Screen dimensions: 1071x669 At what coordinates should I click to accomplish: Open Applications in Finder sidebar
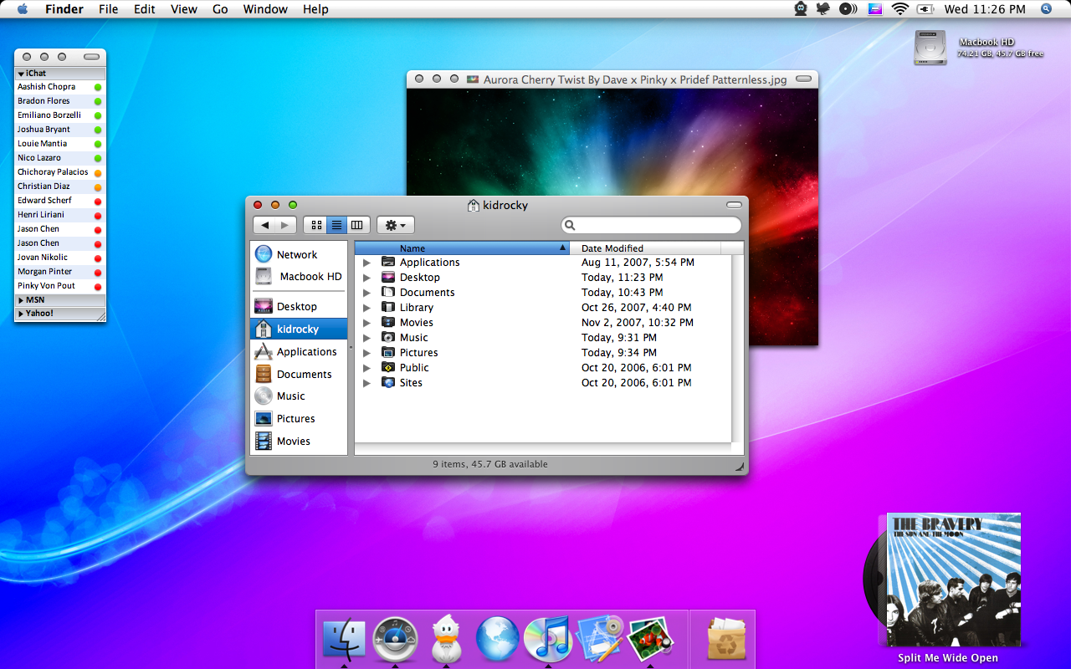coord(299,351)
